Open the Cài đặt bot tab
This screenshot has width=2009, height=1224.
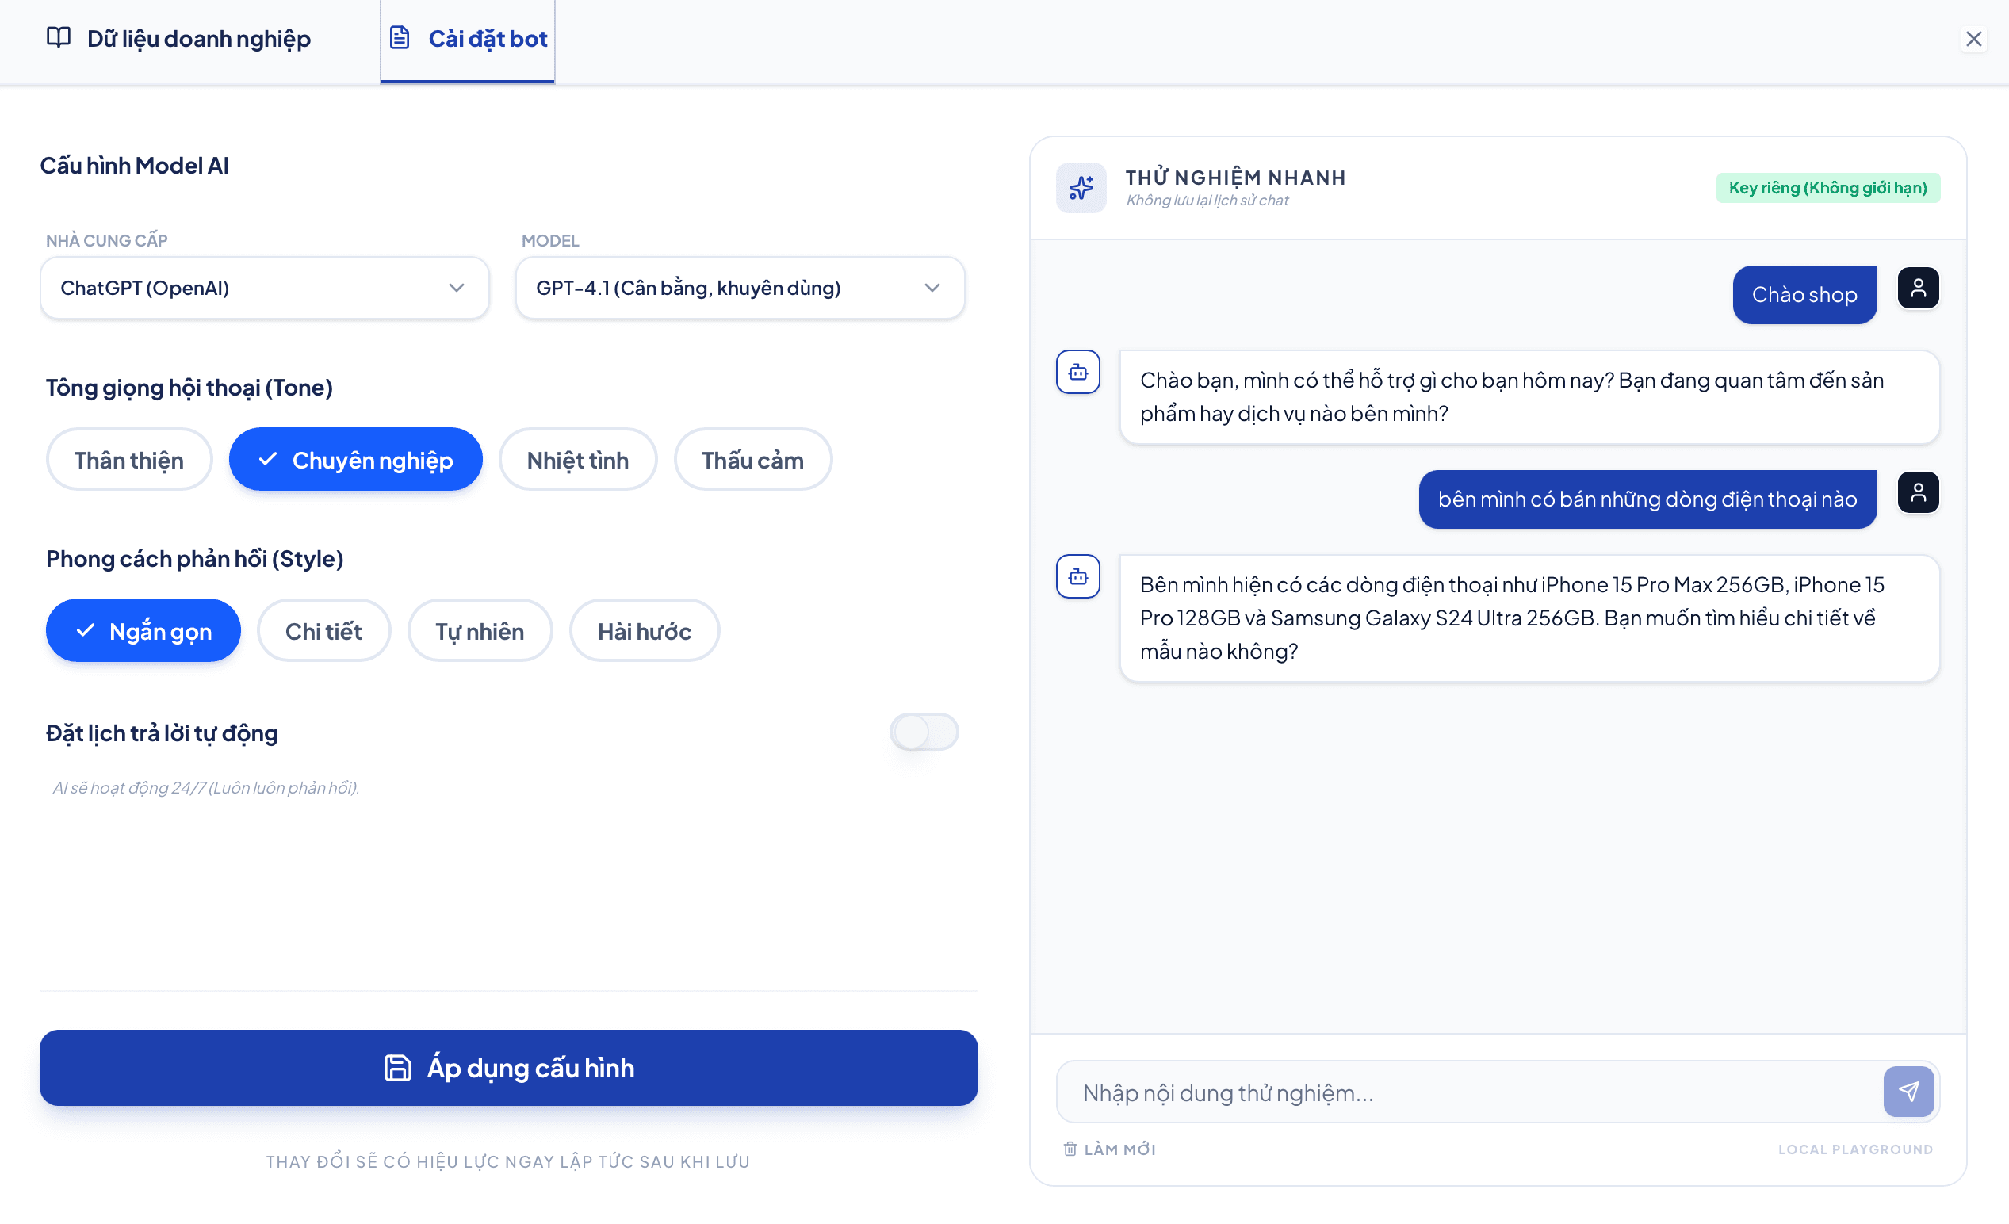click(x=468, y=38)
